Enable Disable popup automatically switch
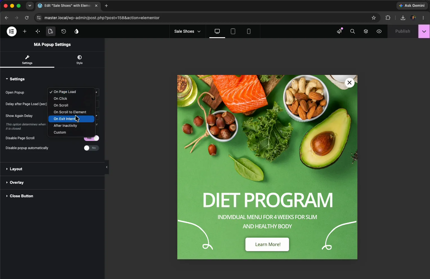This screenshot has height=279, width=430. click(91, 148)
